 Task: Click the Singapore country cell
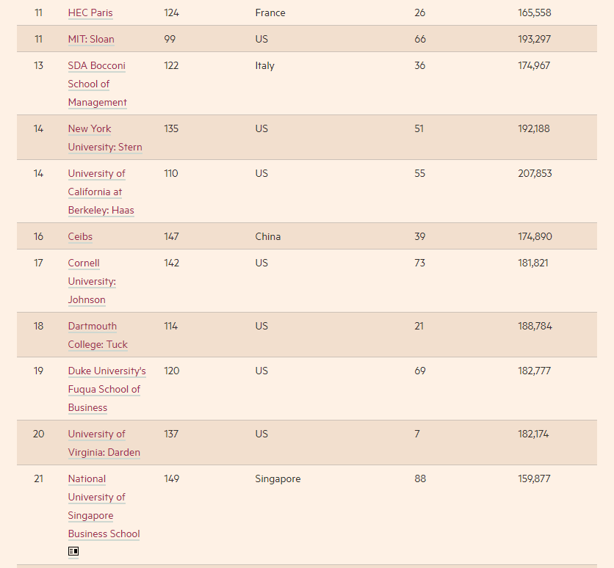[278, 479]
